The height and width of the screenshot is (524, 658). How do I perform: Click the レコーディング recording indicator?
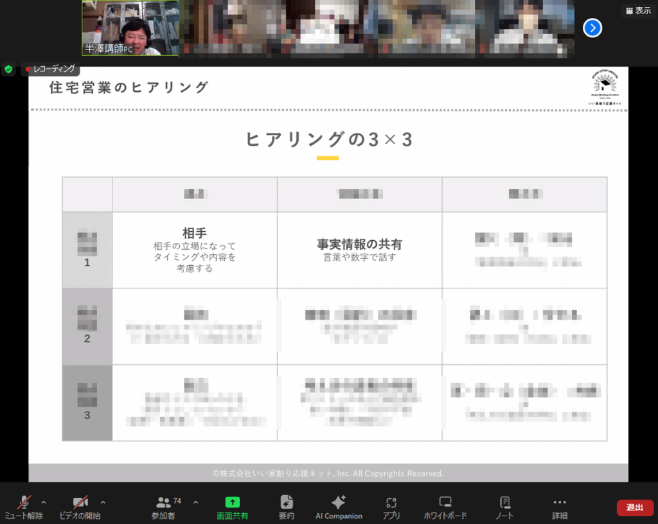[50, 69]
